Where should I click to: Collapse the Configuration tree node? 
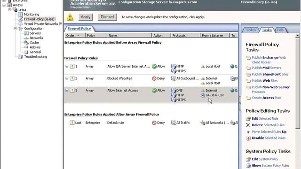pyautogui.click(x=15, y=29)
